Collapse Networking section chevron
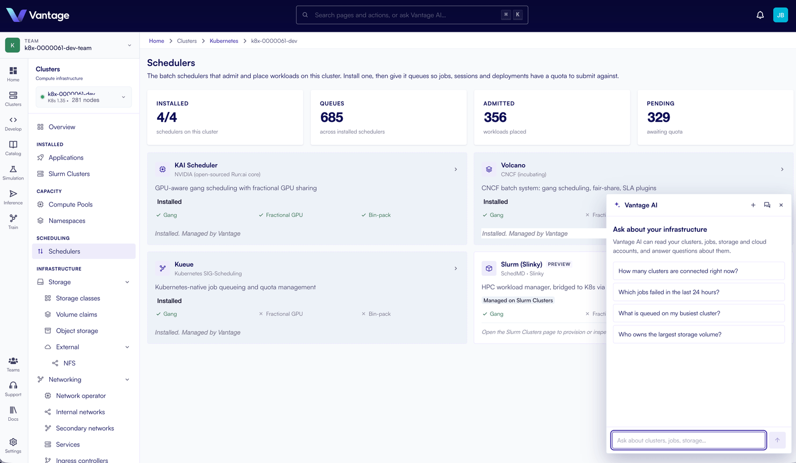The image size is (796, 463). point(127,379)
